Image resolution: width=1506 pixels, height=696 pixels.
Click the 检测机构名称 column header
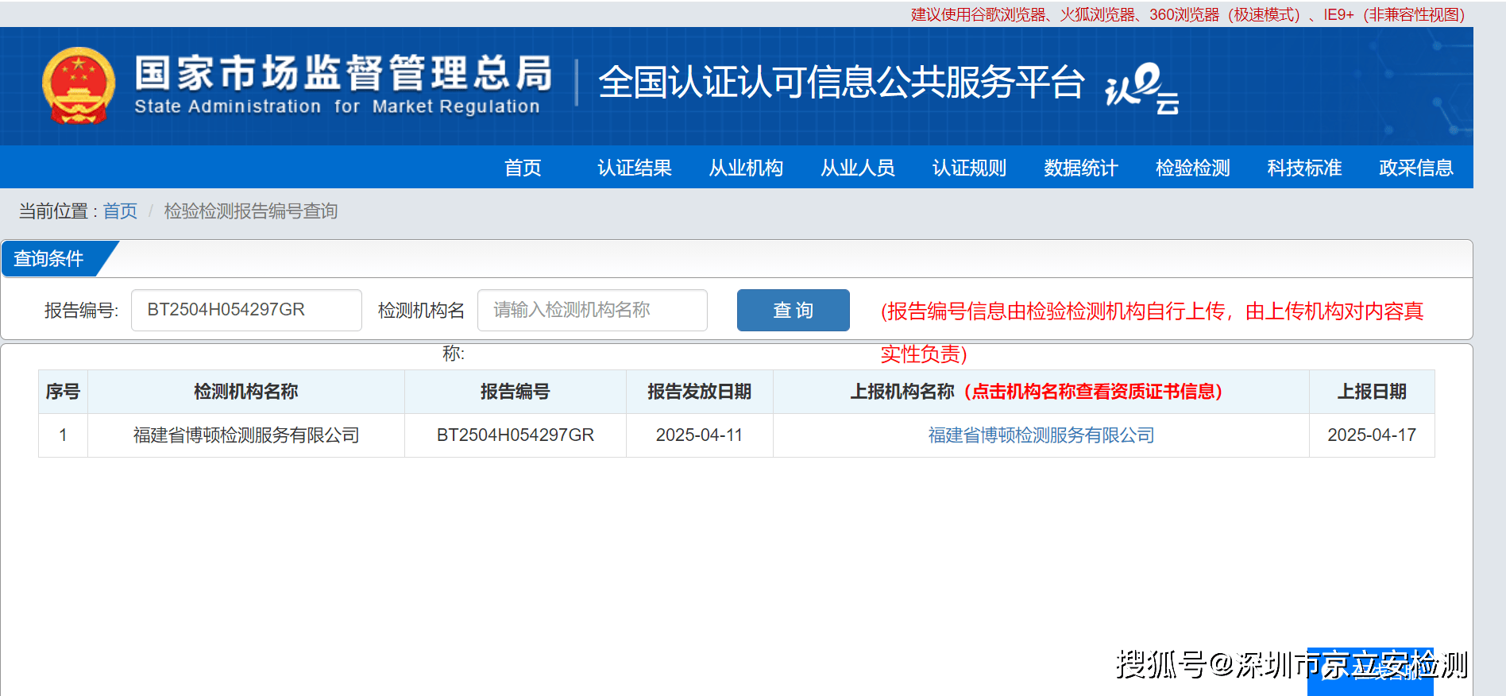246,392
